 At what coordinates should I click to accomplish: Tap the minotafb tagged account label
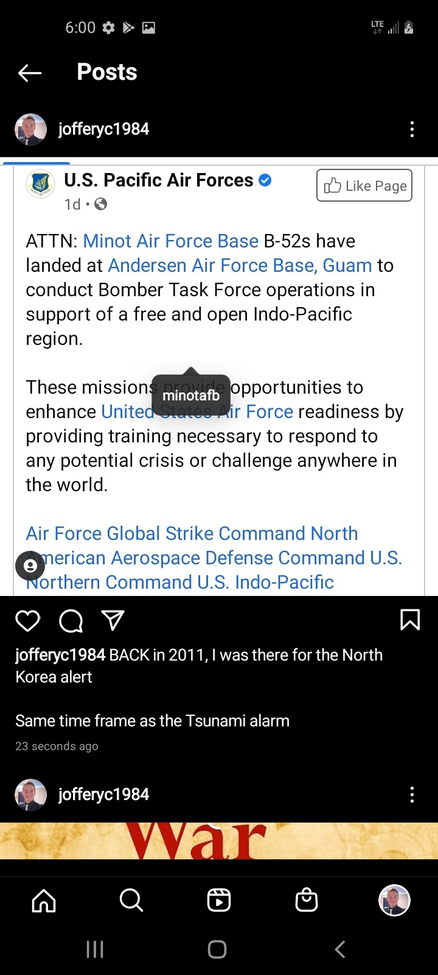(x=191, y=395)
